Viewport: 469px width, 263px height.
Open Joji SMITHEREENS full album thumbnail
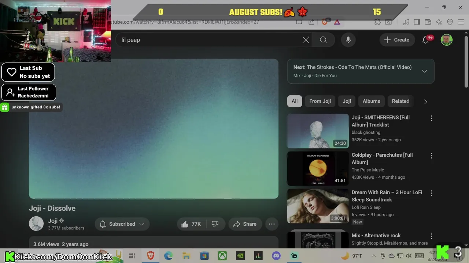(x=318, y=131)
